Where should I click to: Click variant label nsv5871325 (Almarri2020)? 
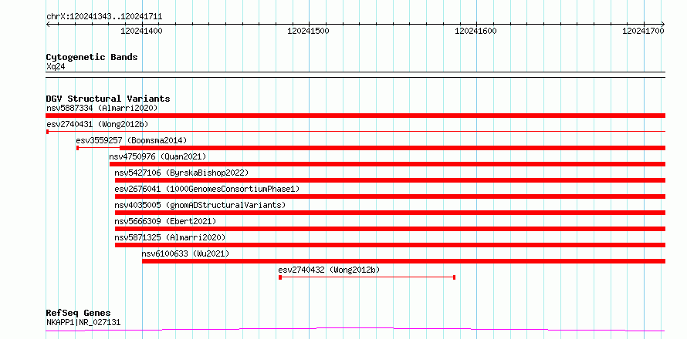170,237
